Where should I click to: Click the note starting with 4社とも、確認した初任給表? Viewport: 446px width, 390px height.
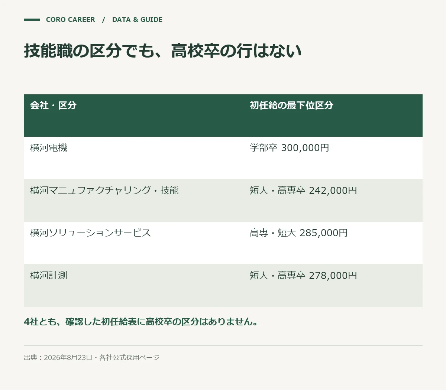point(141,322)
